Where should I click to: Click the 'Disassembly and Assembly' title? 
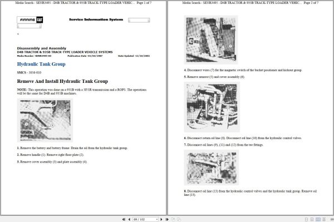[42, 48]
